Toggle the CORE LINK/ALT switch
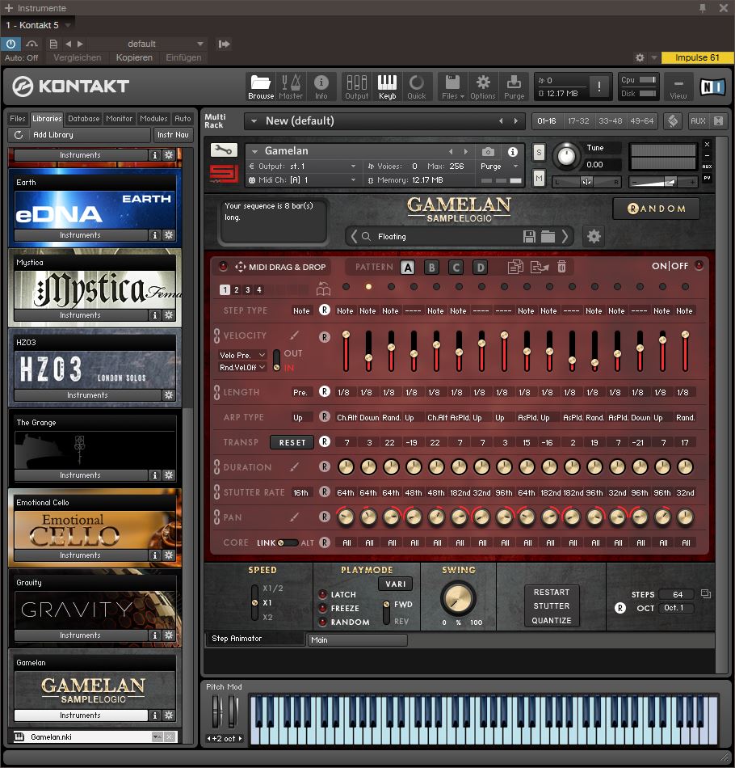 (288, 542)
